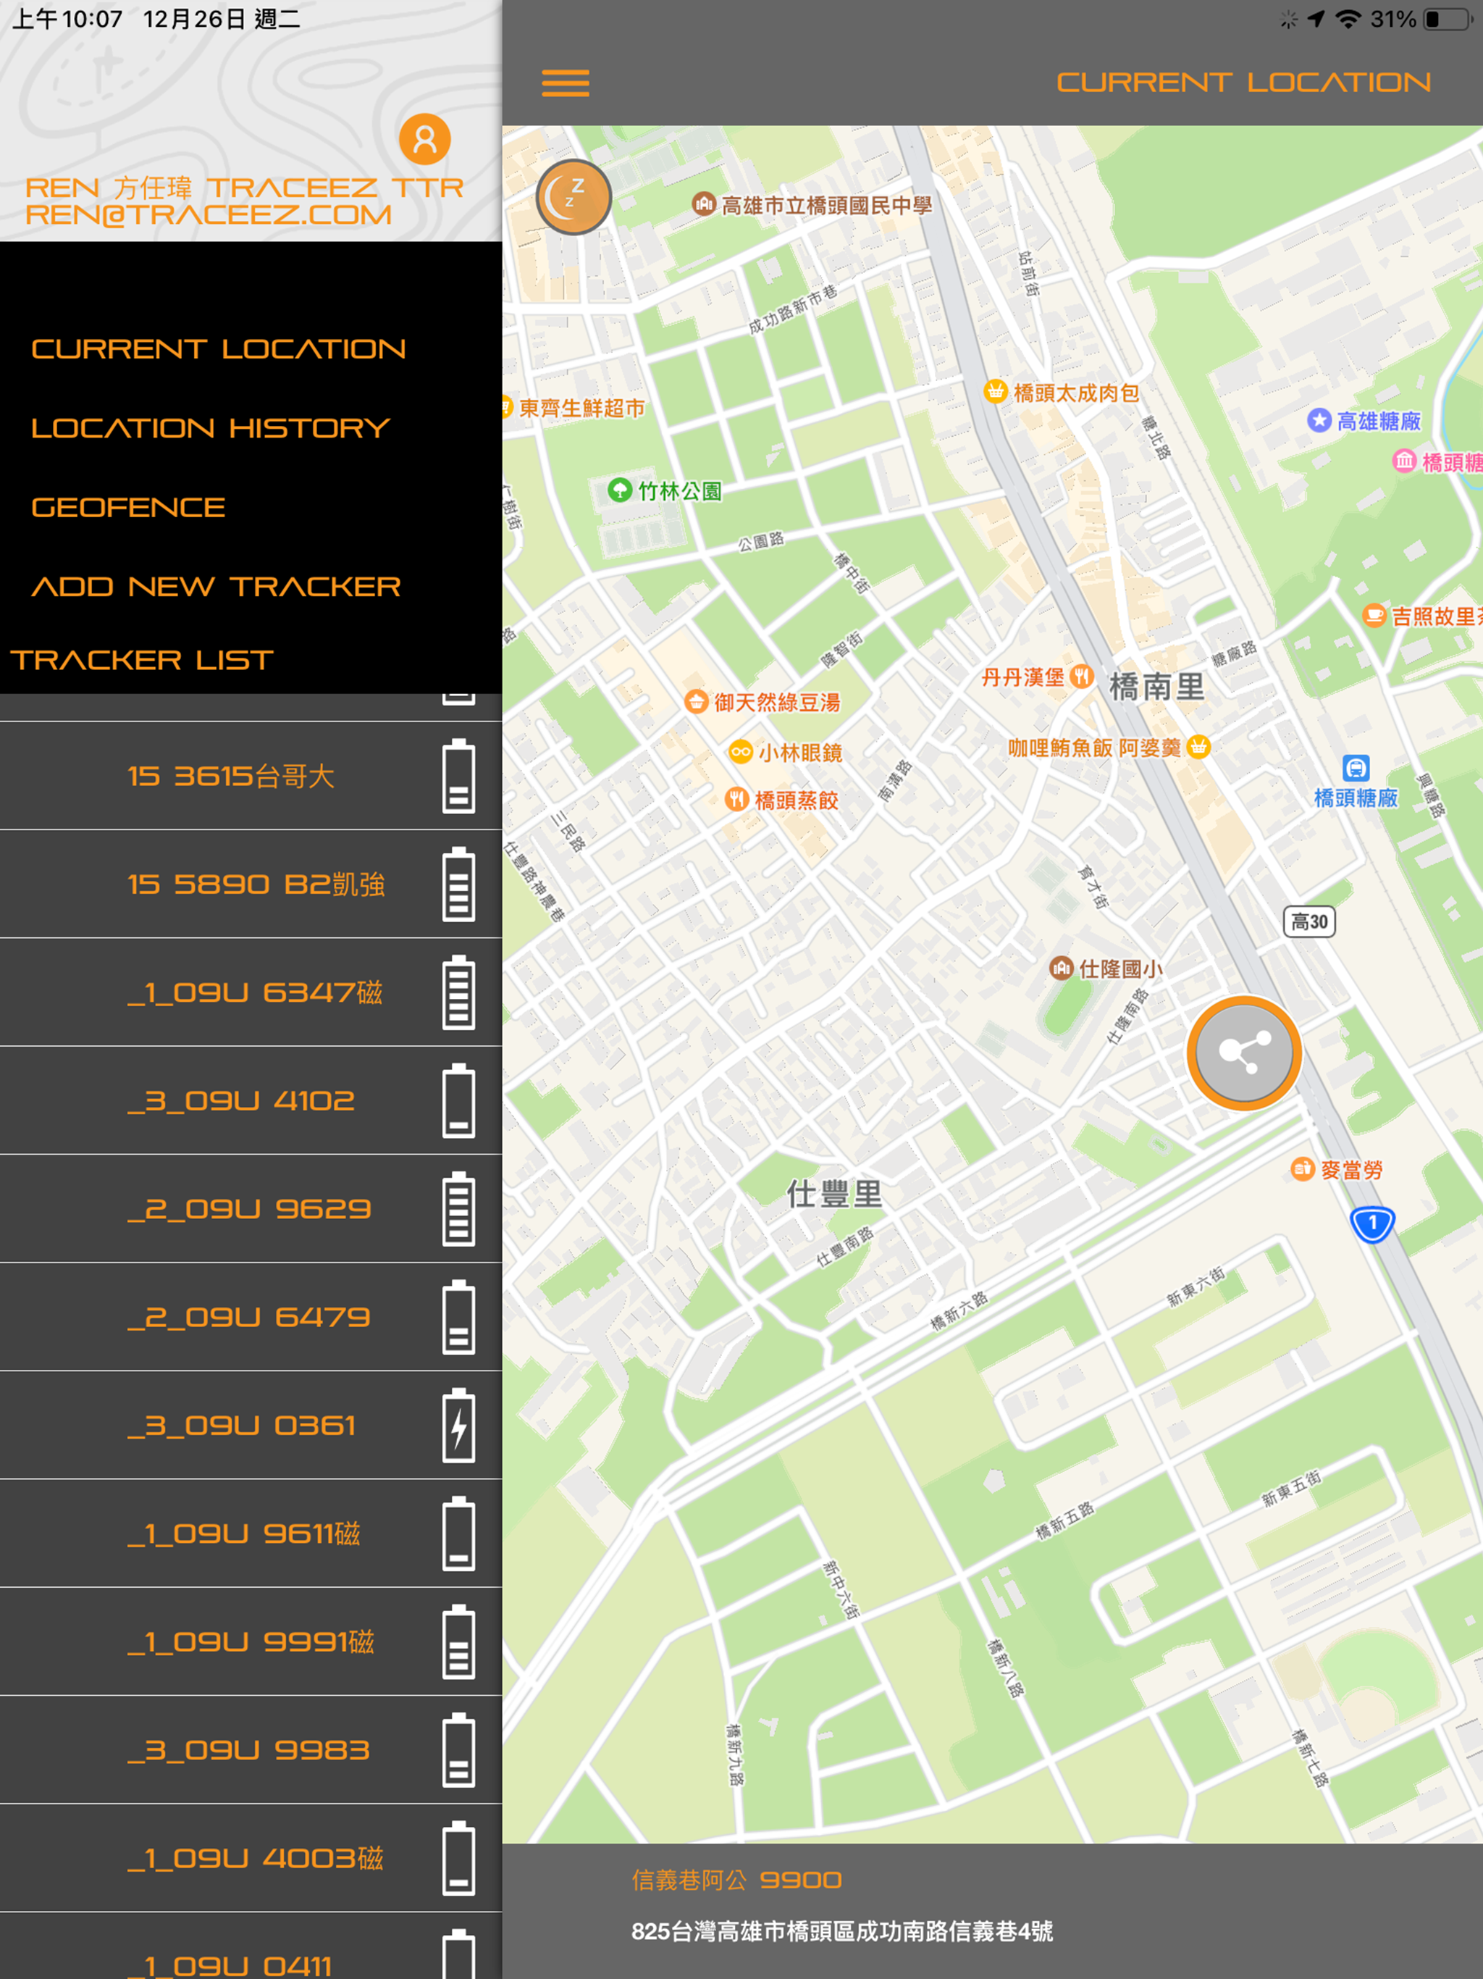
Task: Tap highway 1 shield marker
Action: [x=1372, y=1224]
